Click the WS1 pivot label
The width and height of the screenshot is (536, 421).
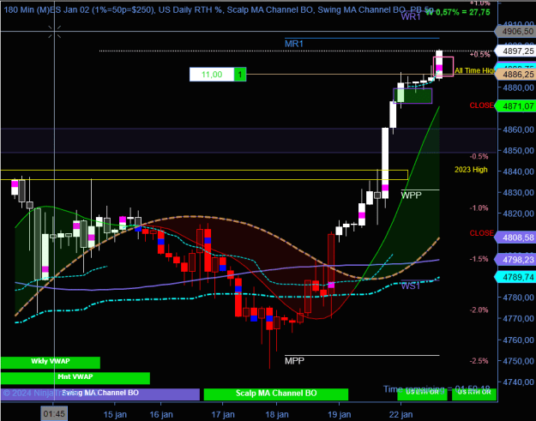[x=411, y=286]
